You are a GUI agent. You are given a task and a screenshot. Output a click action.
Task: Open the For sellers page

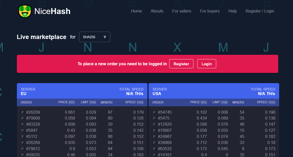[182, 11]
